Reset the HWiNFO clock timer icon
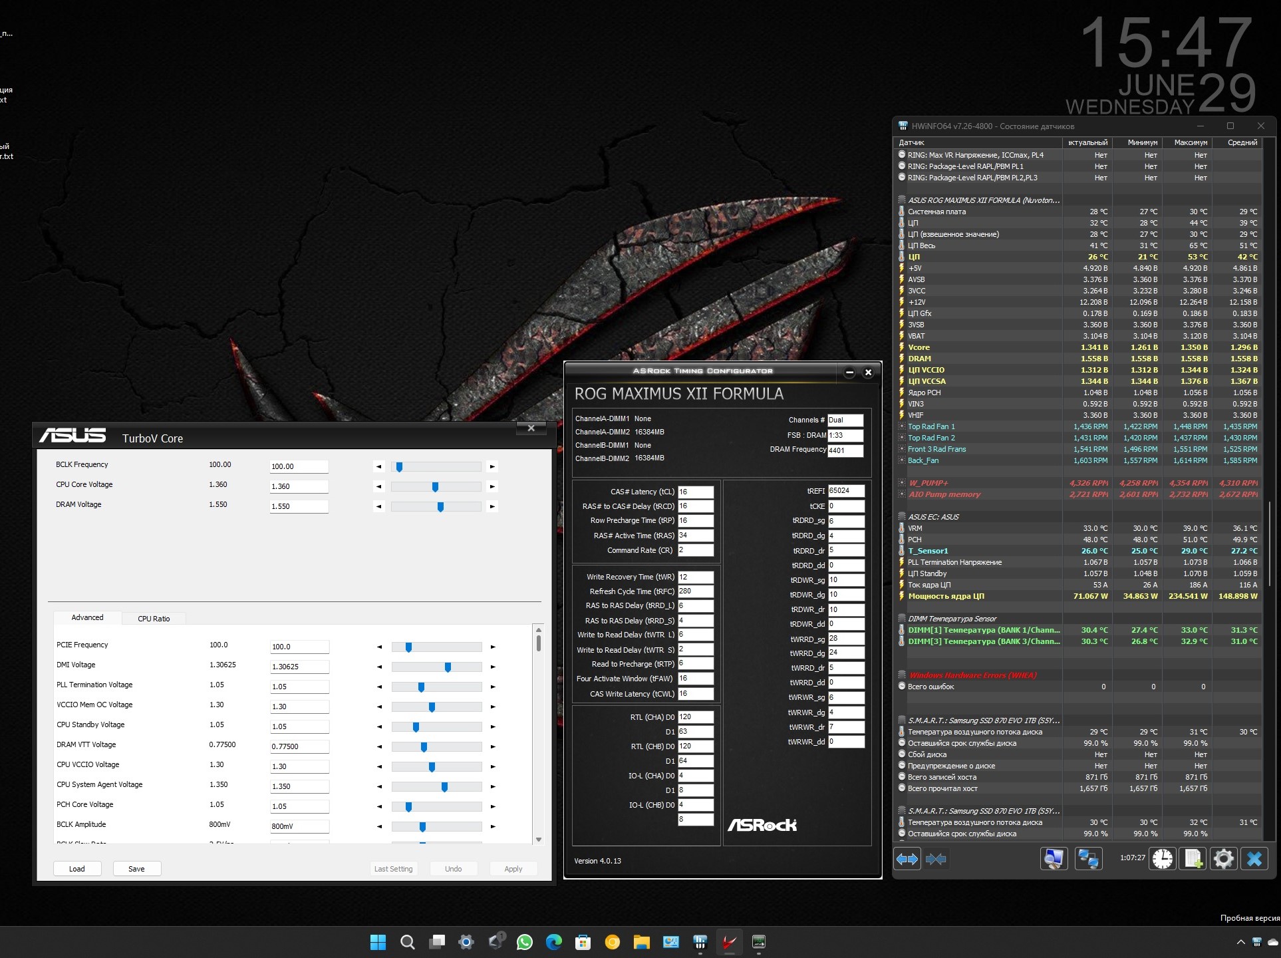 tap(1163, 859)
